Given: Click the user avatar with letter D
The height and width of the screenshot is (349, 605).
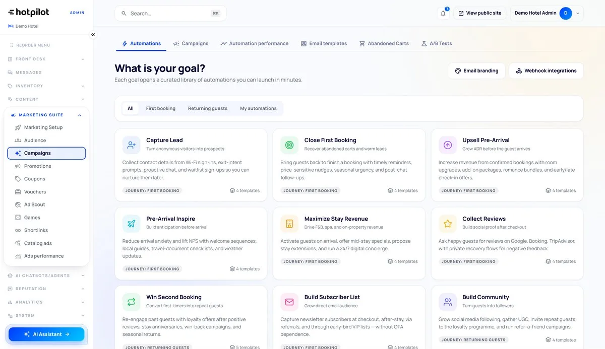Looking at the screenshot, I should [x=566, y=13].
